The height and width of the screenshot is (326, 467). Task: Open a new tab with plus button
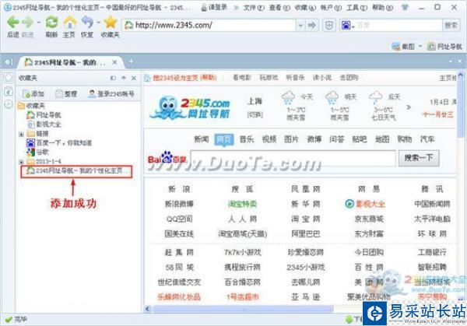(131, 61)
